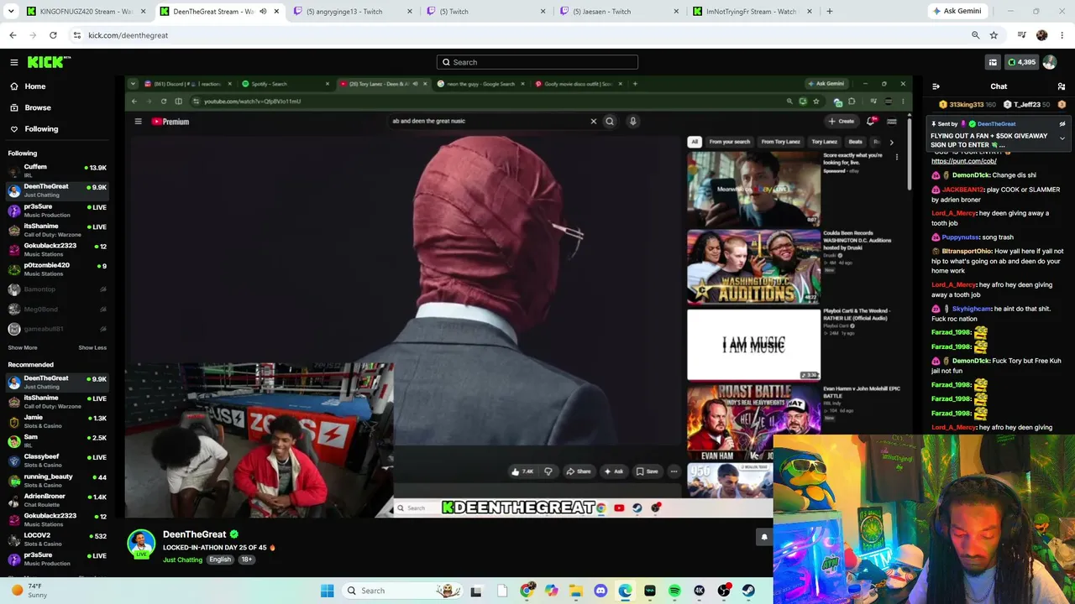Screen dimensions: 1075x604
Task: Open Cuffem channel in Following list
Action: pyautogui.click(x=57, y=170)
